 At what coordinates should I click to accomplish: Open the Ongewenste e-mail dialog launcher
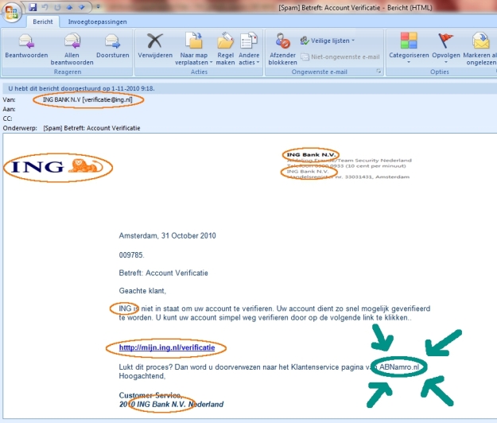(x=379, y=72)
